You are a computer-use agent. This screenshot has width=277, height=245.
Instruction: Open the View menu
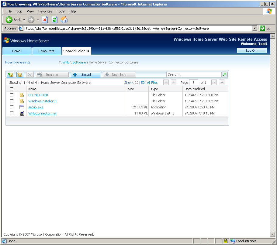(x=30, y=11)
